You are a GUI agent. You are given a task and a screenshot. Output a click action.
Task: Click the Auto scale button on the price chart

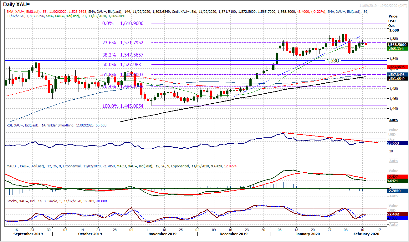tap(393, 120)
